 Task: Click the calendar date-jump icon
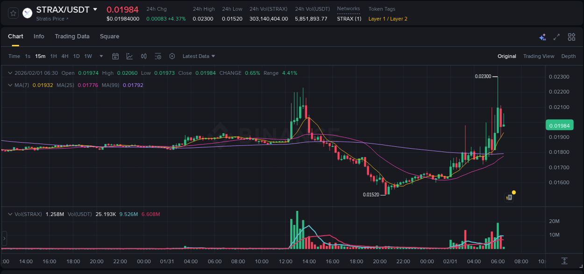[x=115, y=56]
